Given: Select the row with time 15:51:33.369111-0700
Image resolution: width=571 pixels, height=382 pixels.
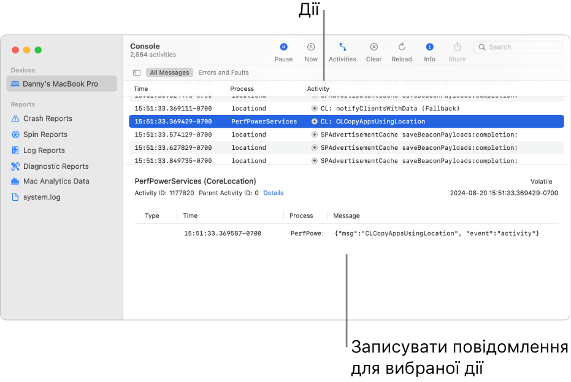Looking at the screenshot, I should point(347,108).
